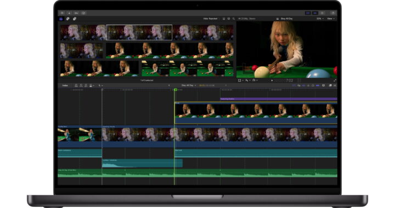The image size is (395, 208).
Task: Open the Stay All Day project dropdown
Action: (x=189, y=85)
